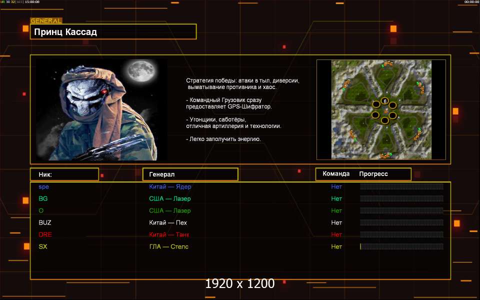Select player nickname "BUZ"
480x300 pixels.
point(45,222)
